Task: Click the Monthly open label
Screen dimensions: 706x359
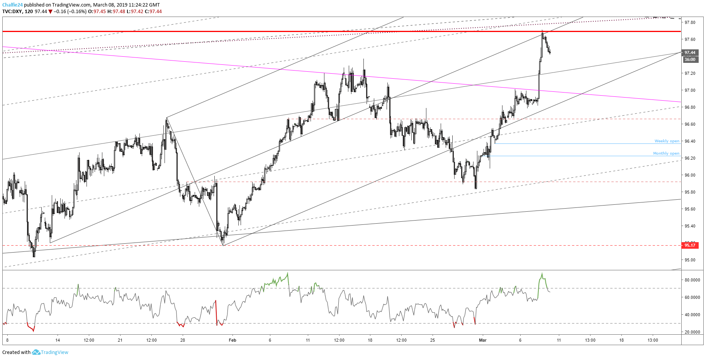Action: point(666,153)
